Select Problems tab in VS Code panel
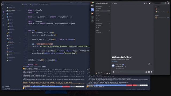Image resolution: width=171 pixels, height=96 pixels. (x=25, y=66)
